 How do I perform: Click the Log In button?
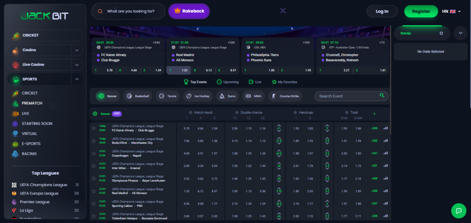point(382,11)
